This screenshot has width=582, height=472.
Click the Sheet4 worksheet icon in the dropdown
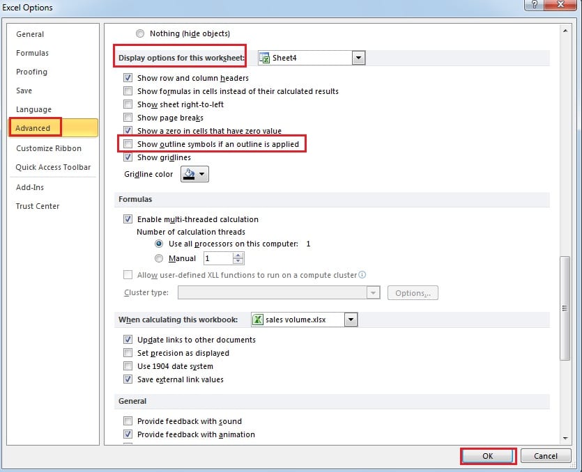(x=266, y=58)
